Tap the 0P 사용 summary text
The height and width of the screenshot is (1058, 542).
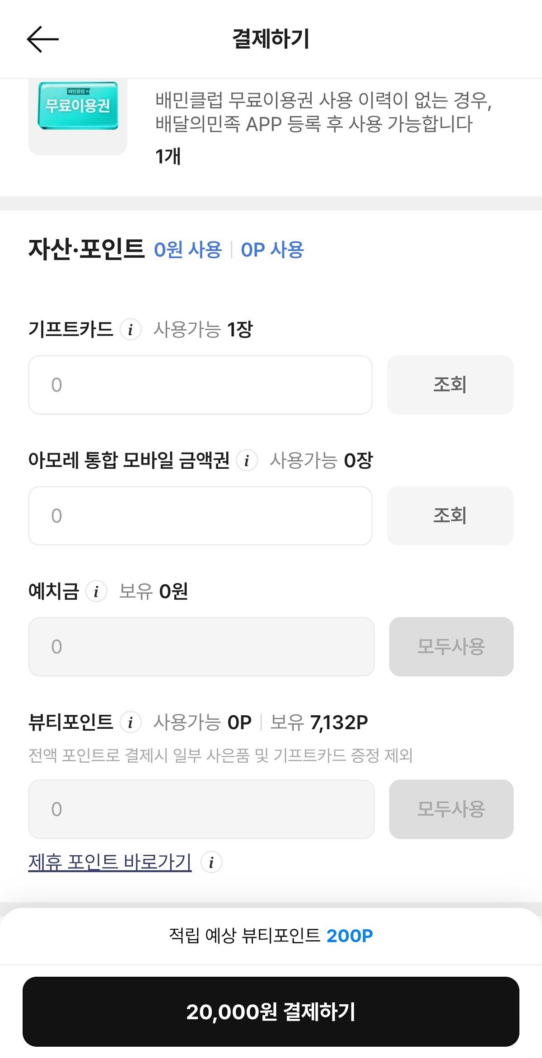coord(272,250)
